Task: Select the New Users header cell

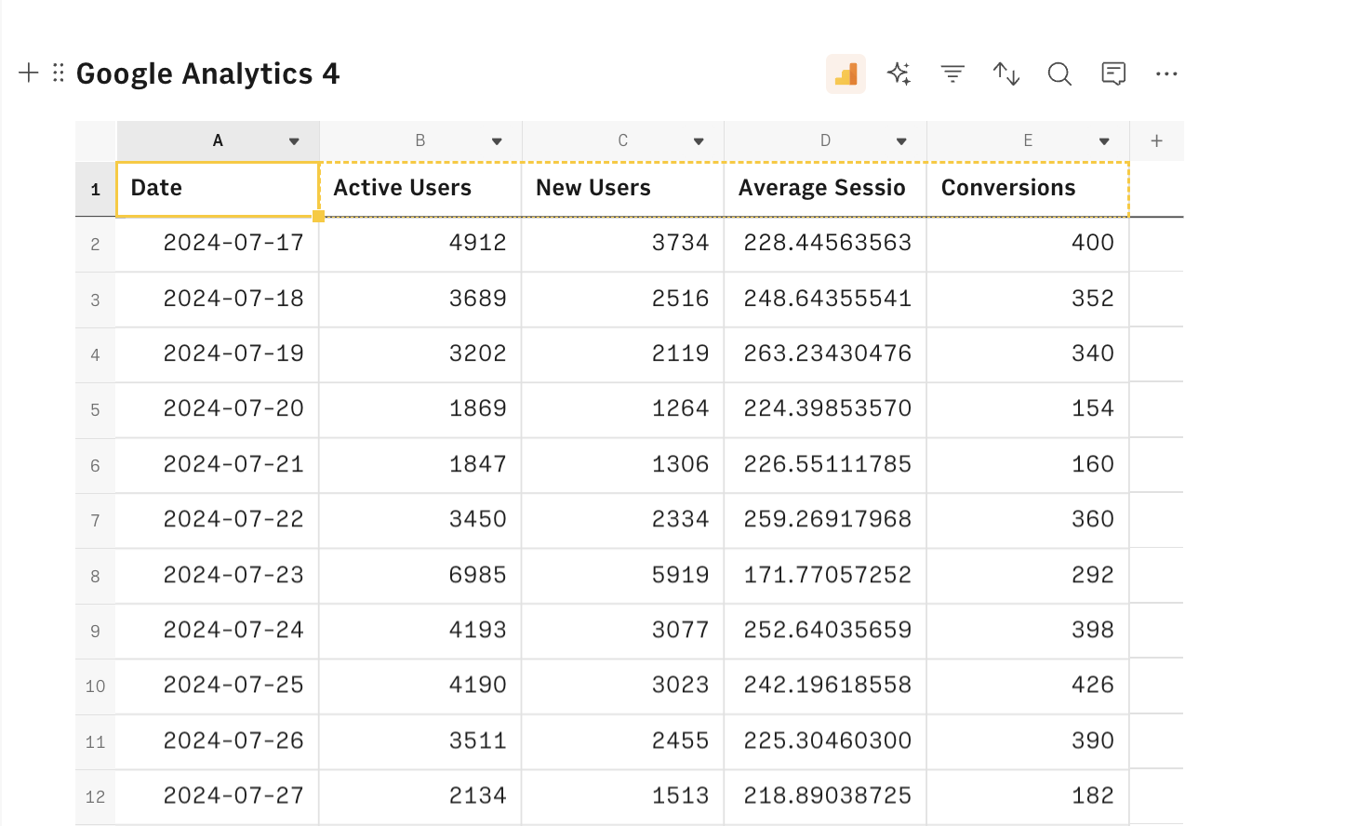Action: pyautogui.click(x=623, y=189)
